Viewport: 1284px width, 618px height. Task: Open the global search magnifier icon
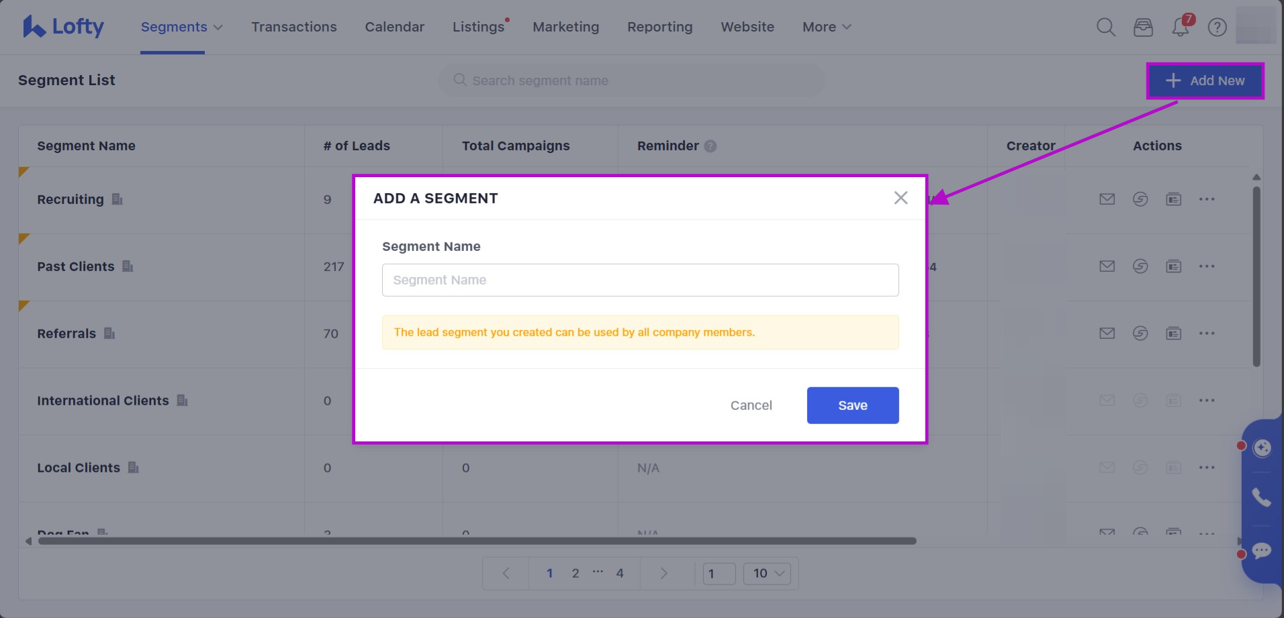(x=1105, y=27)
